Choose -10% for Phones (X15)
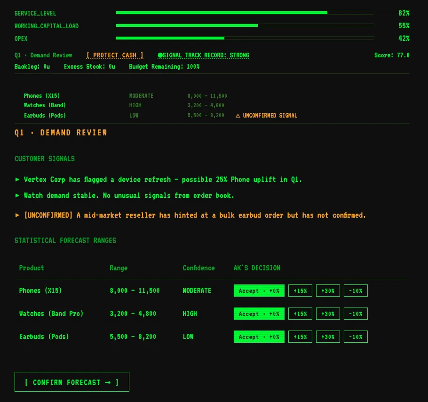 coord(356,291)
